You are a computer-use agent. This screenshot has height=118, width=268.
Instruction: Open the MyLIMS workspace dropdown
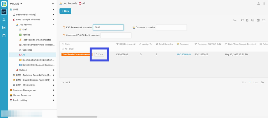click(x=16, y=3)
